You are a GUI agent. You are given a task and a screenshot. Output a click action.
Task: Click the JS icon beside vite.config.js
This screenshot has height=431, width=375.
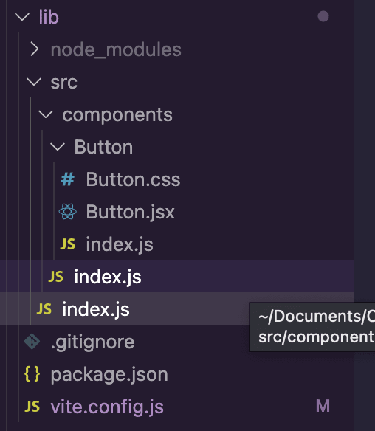point(32,407)
